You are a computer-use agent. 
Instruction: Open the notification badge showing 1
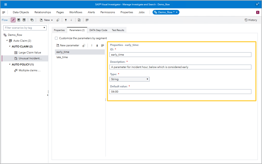point(257,12)
